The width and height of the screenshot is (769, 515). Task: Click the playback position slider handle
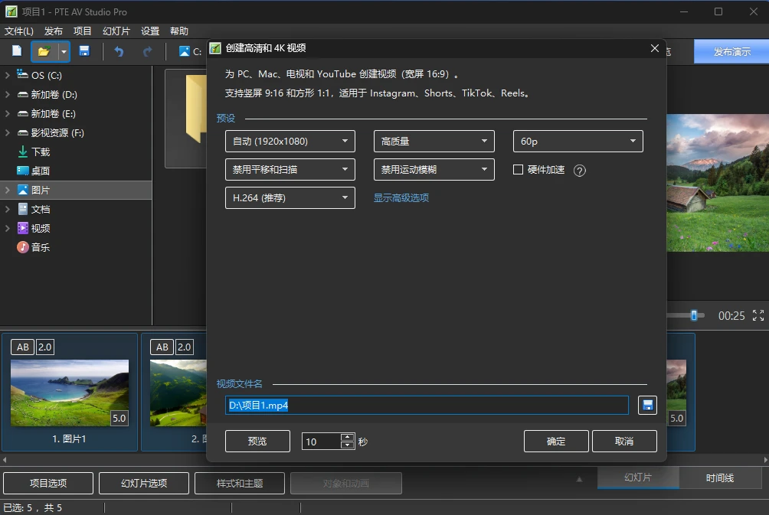tap(694, 315)
